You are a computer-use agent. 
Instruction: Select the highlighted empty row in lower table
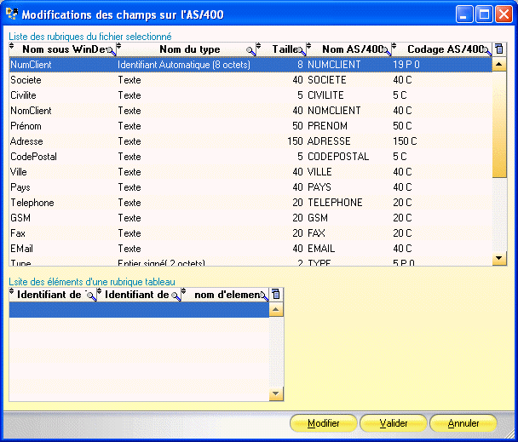pyautogui.click(x=139, y=310)
